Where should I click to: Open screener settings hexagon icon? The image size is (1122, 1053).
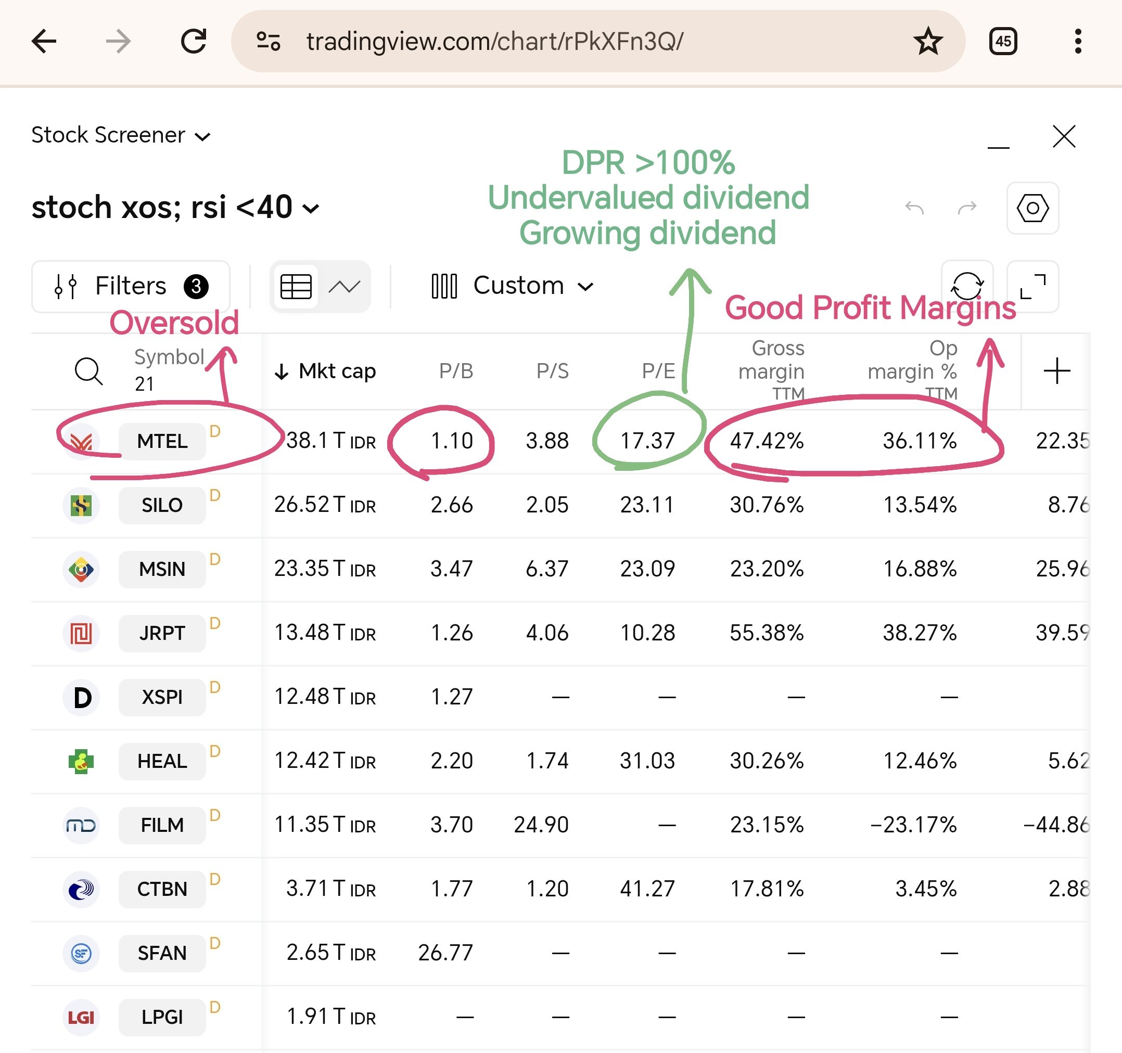click(x=1032, y=208)
